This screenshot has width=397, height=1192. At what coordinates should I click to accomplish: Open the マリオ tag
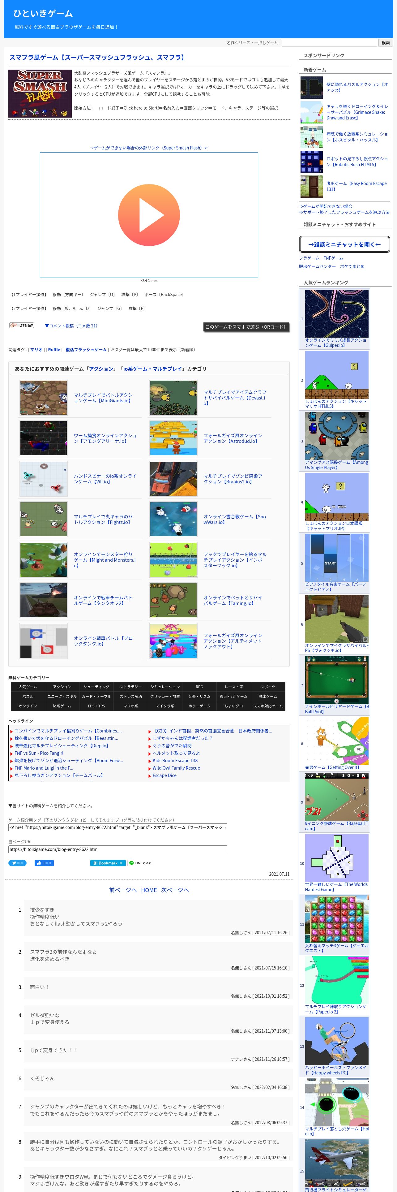[36, 350]
